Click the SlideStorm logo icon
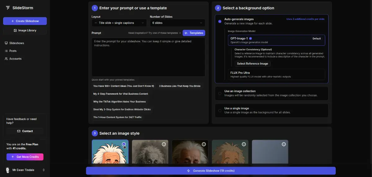Image resolution: width=372 pixels, height=177 pixels. click(x=8, y=8)
